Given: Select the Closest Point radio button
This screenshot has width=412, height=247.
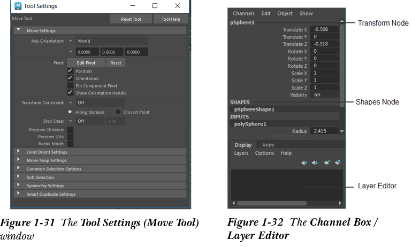Looking at the screenshot, I should tap(118, 112).
